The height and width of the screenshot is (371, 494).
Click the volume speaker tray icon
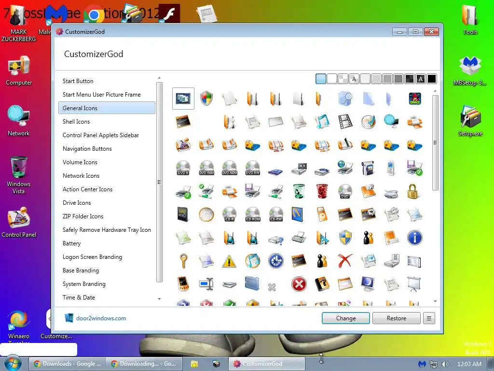click(445, 364)
